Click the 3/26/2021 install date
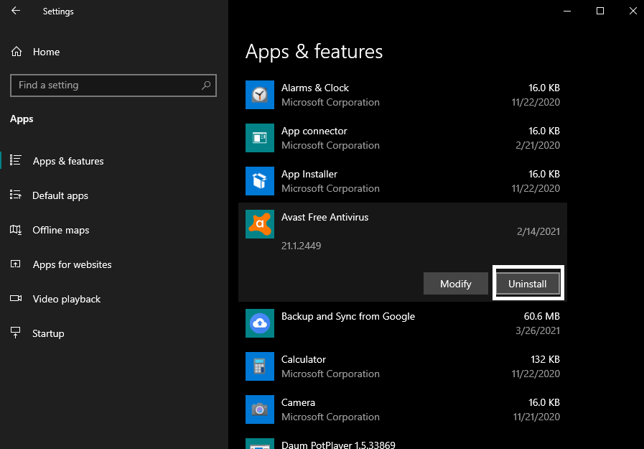 point(538,330)
